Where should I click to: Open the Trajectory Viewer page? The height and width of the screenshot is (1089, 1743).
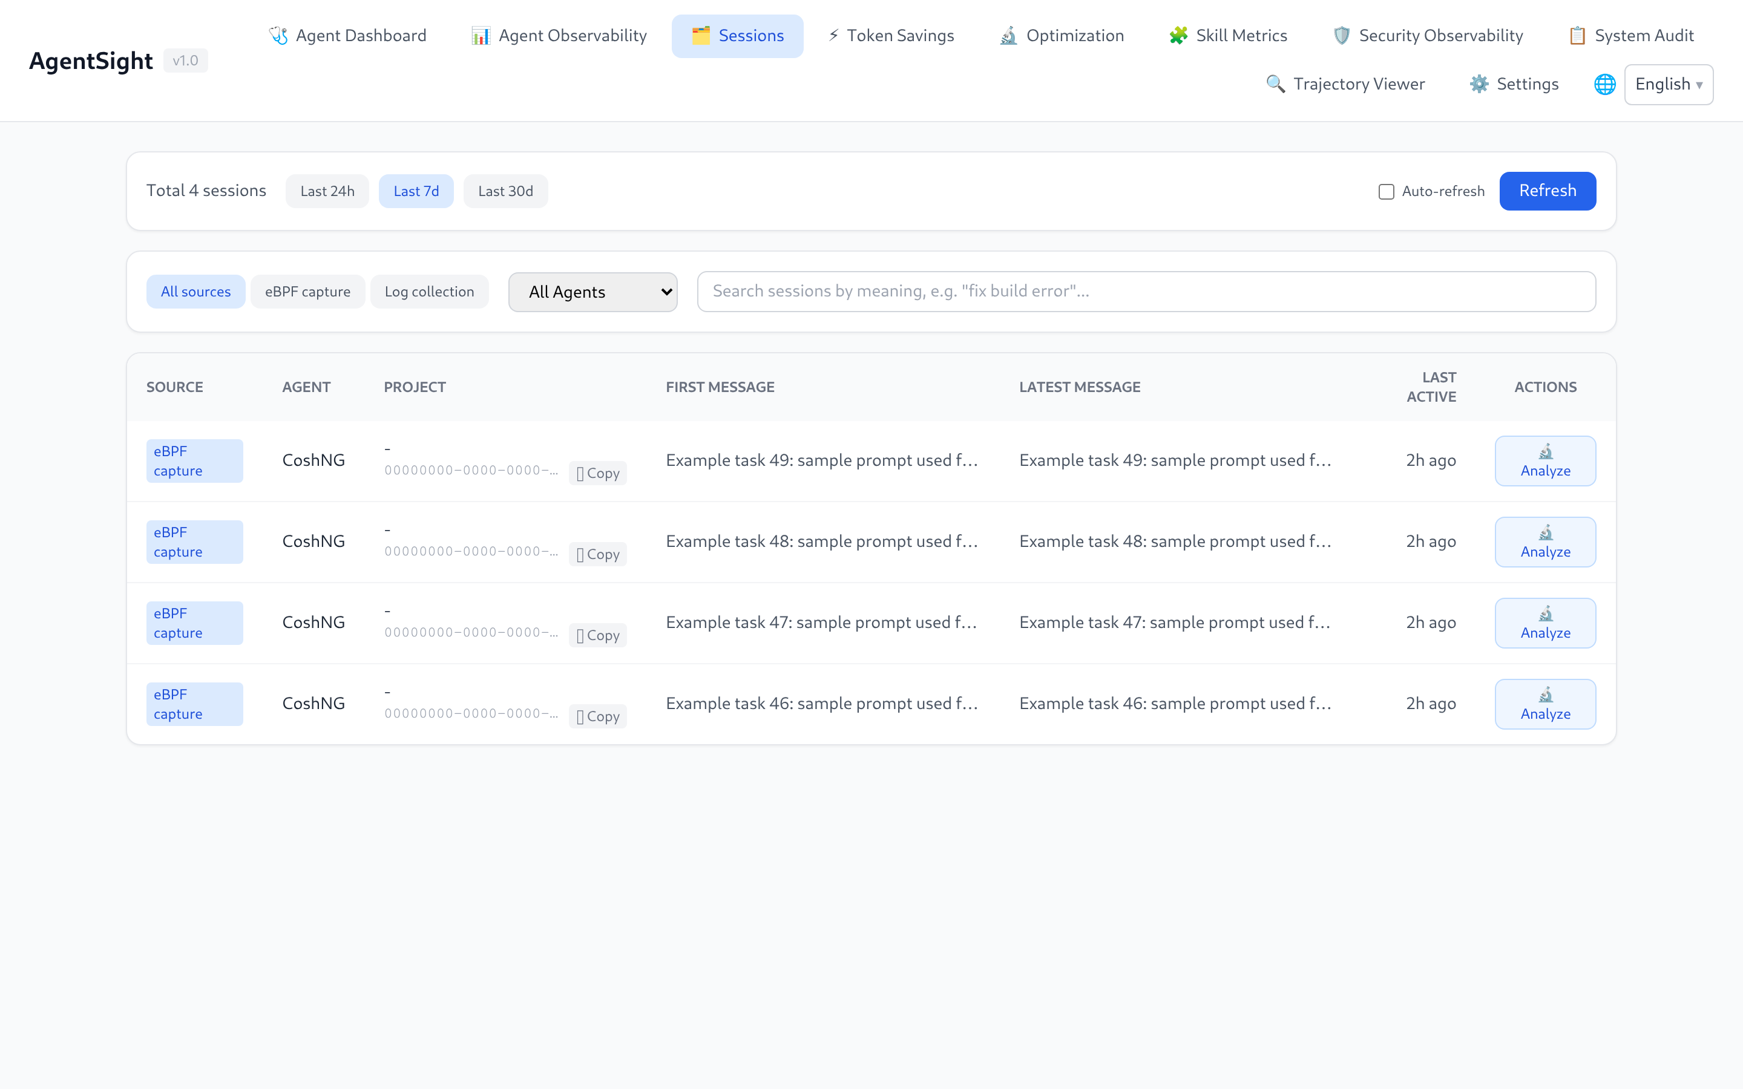pyautogui.click(x=1345, y=84)
